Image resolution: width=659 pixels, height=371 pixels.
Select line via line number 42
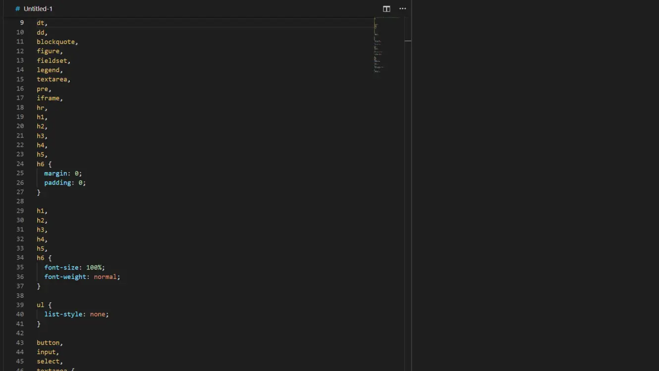coord(20,333)
